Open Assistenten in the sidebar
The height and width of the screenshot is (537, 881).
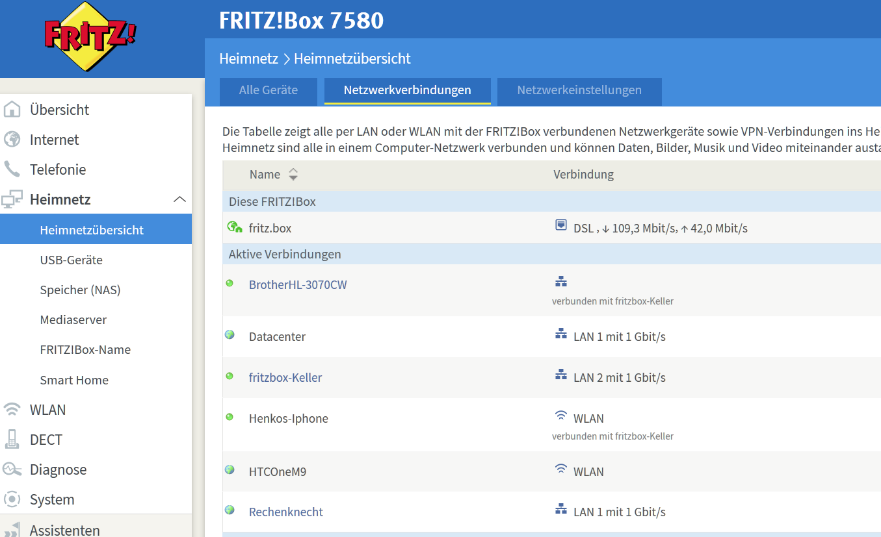pos(65,529)
